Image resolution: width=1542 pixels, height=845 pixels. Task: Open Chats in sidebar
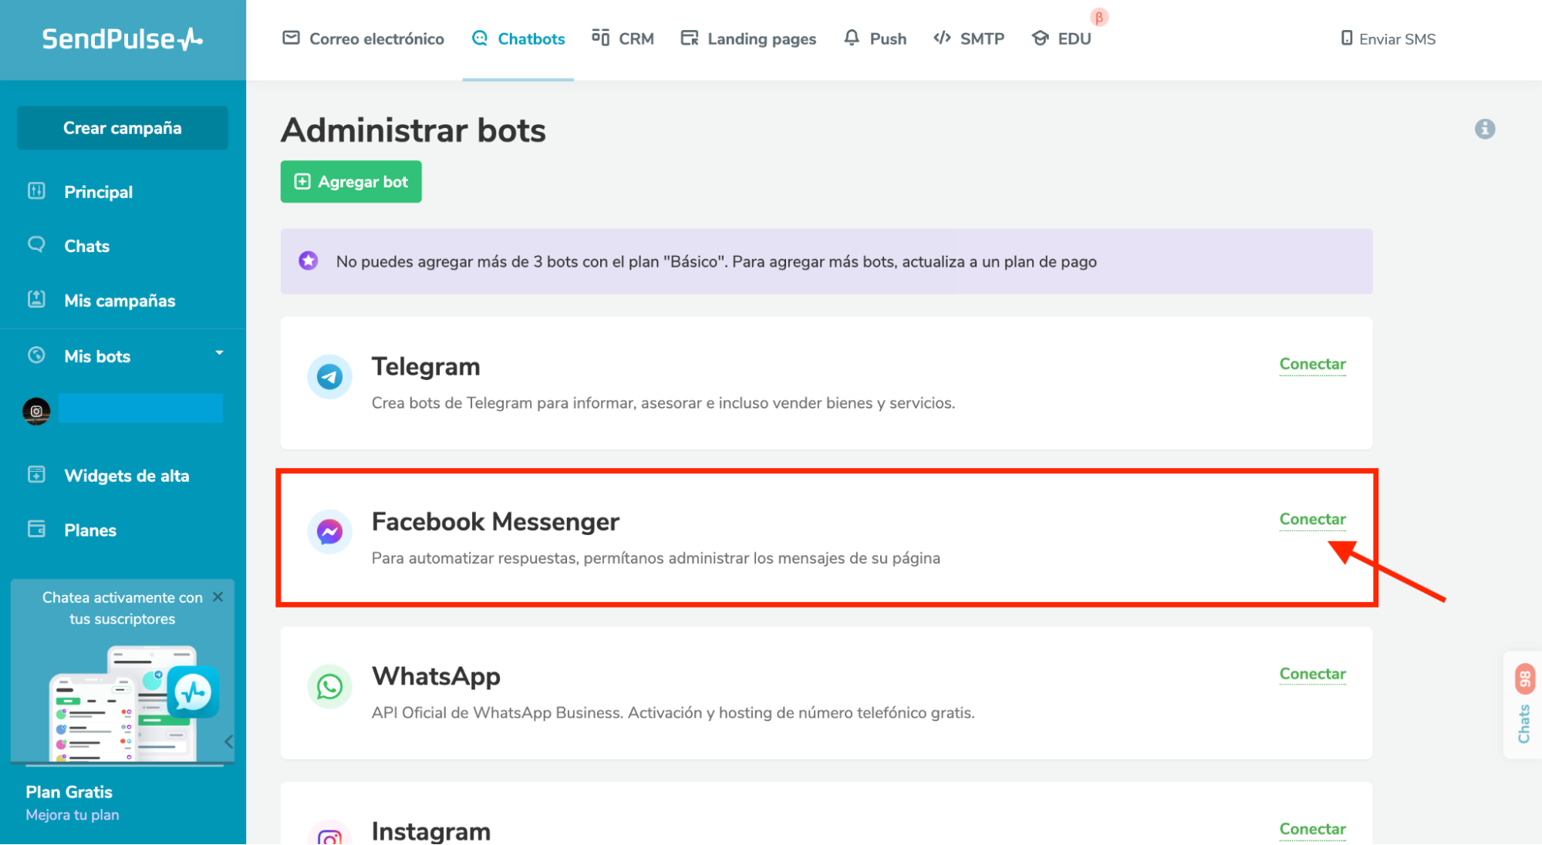86,246
